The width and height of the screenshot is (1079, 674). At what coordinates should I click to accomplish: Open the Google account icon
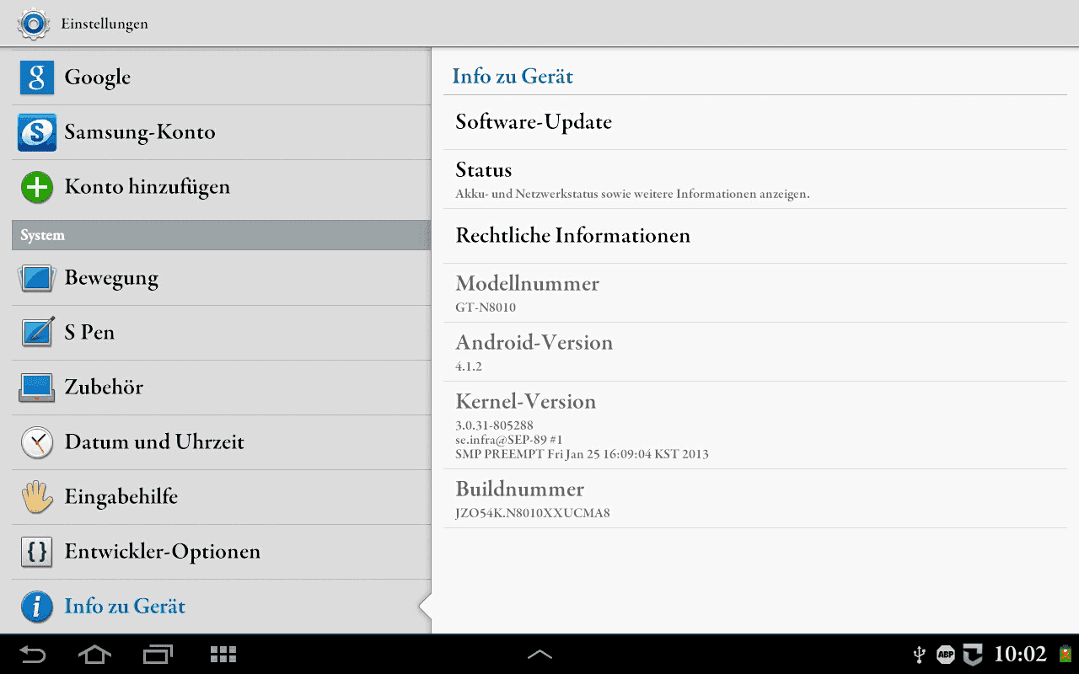(x=36, y=78)
